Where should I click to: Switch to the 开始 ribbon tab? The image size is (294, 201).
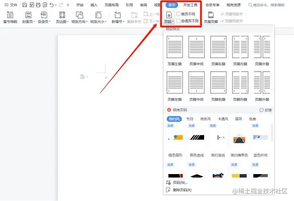click(80, 5)
